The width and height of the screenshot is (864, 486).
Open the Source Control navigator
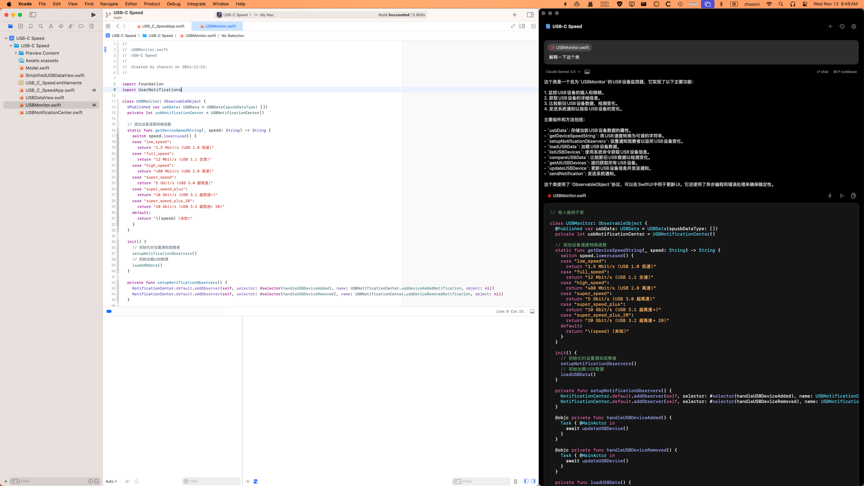click(x=21, y=26)
